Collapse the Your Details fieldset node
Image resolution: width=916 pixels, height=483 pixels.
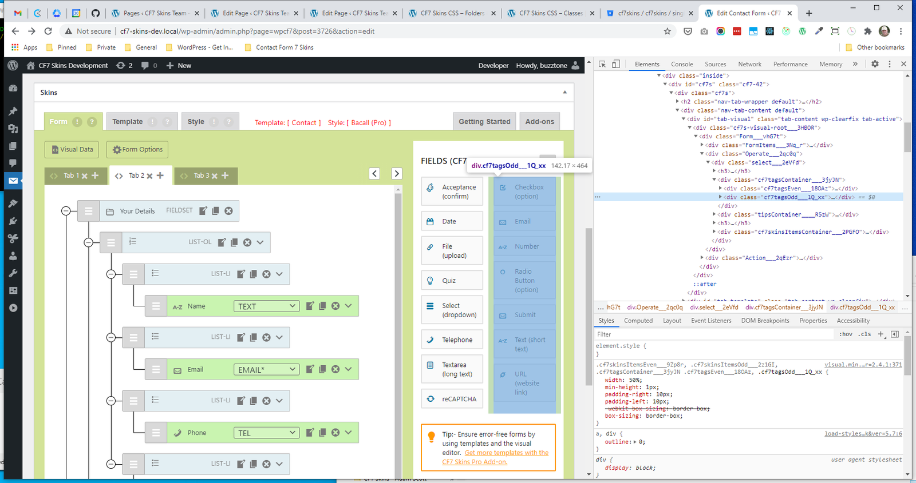(66, 211)
